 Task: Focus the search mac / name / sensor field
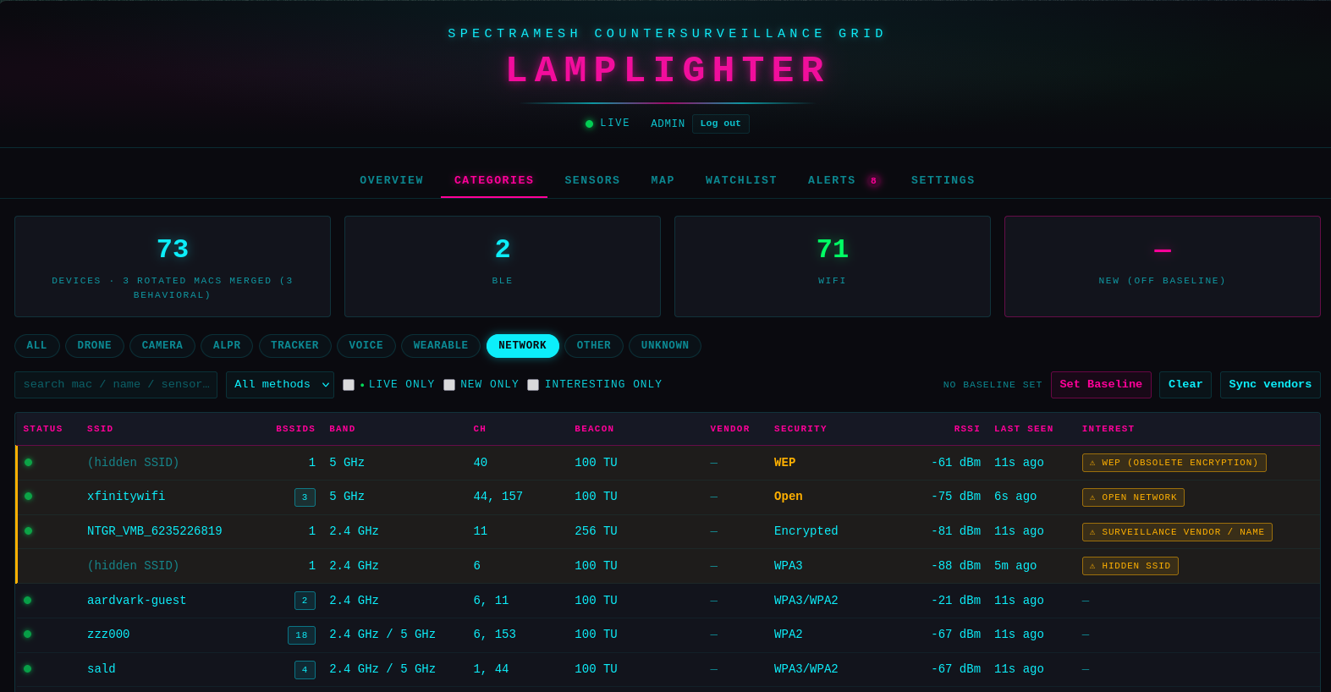pyautogui.click(x=116, y=385)
